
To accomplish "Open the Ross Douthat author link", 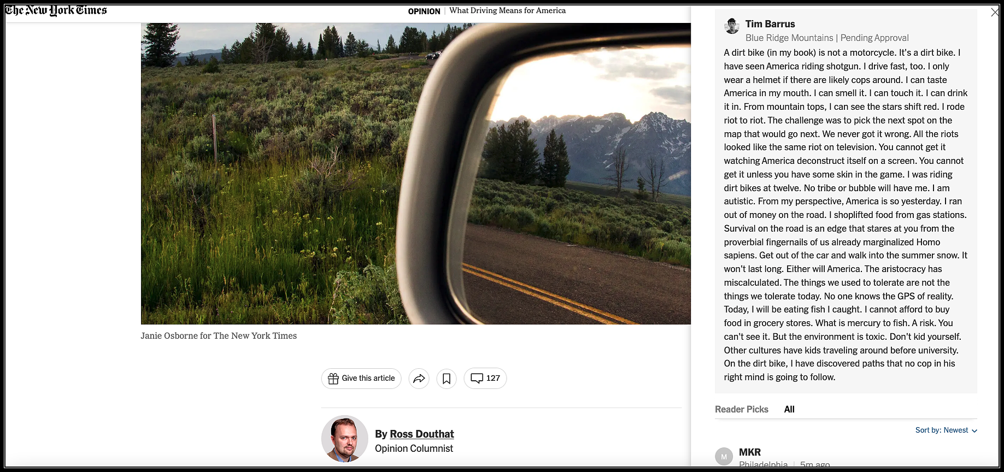I will click(x=422, y=434).
